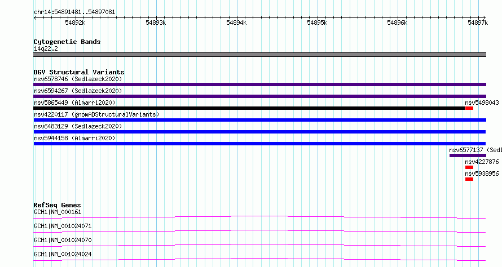Click the nsv4220117 (gnomADStructuralVariants) label

coord(96,114)
